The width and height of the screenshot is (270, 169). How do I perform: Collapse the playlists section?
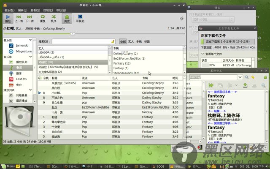[30, 90]
